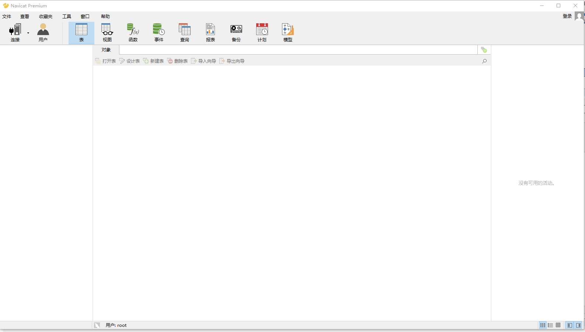Image resolution: width=585 pixels, height=332 pixels.
Task: Switch to 视图 (View) objects
Action: (x=107, y=32)
